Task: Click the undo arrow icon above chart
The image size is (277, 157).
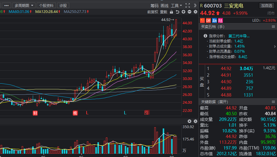Action: [x=177, y=12]
